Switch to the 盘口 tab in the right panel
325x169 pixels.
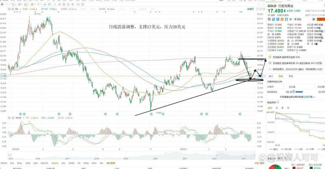(x=271, y=76)
